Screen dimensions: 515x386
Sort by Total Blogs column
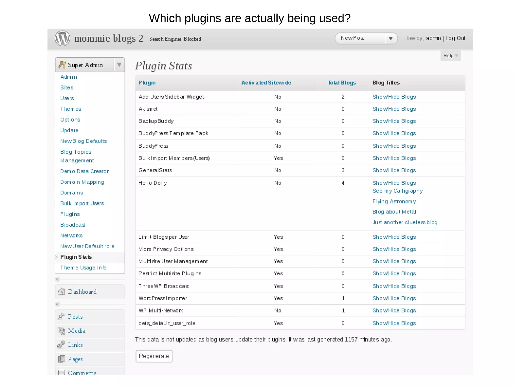[342, 83]
